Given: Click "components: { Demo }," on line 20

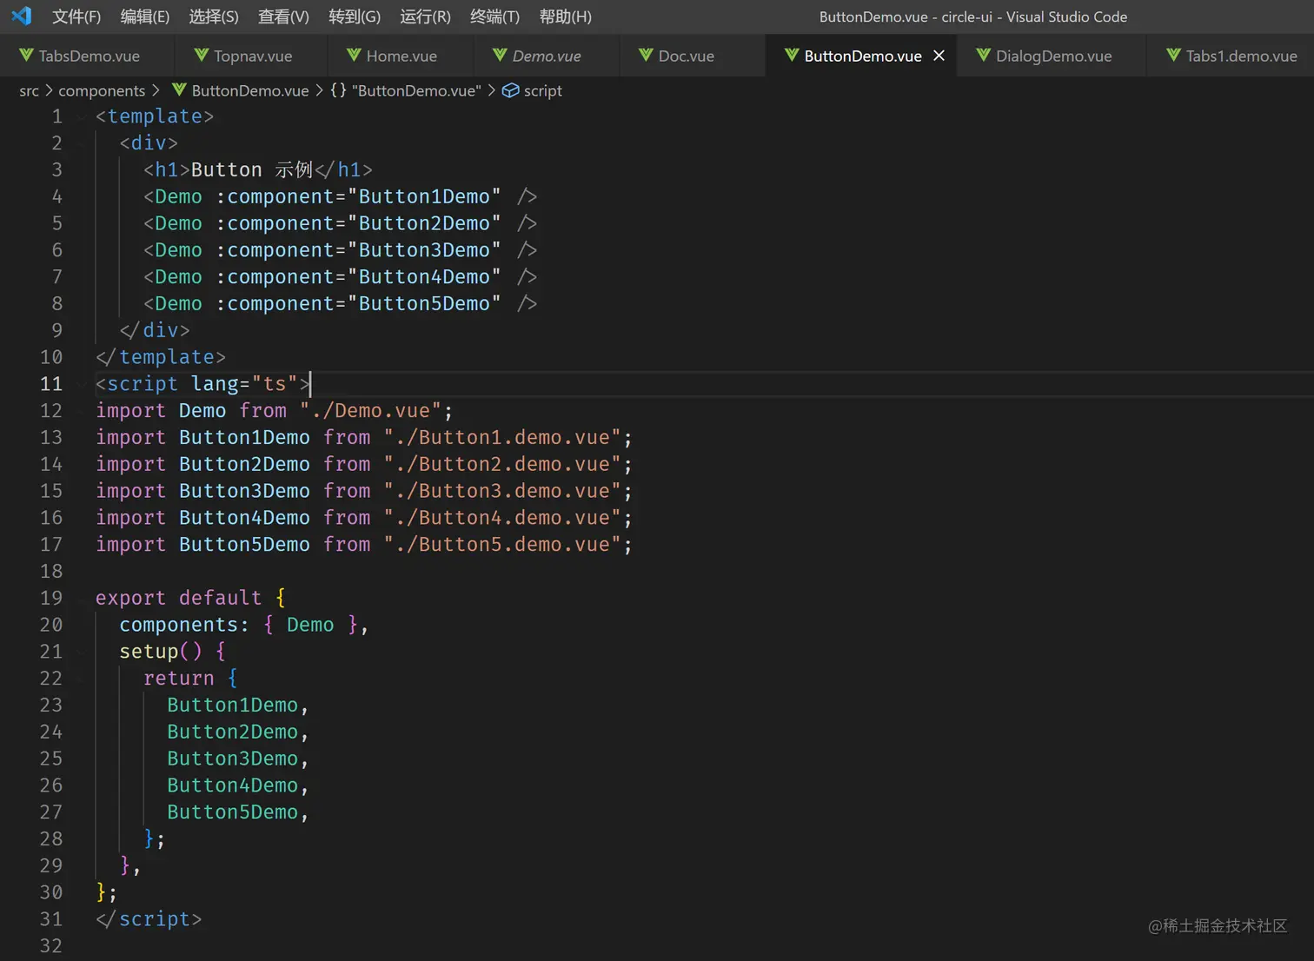Looking at the screenshot, I should pos(244,625).
